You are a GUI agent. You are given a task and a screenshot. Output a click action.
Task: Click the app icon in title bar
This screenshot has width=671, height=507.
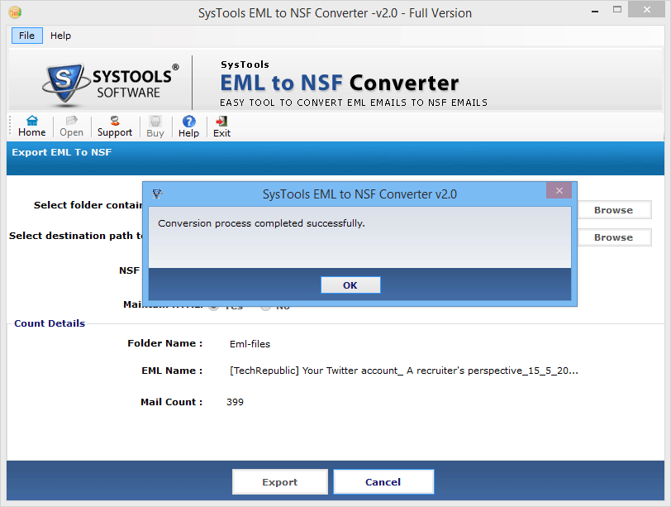pyautogui.click(x=15, y=12)
